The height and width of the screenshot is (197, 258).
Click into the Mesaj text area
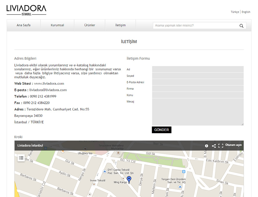point(198,112)
